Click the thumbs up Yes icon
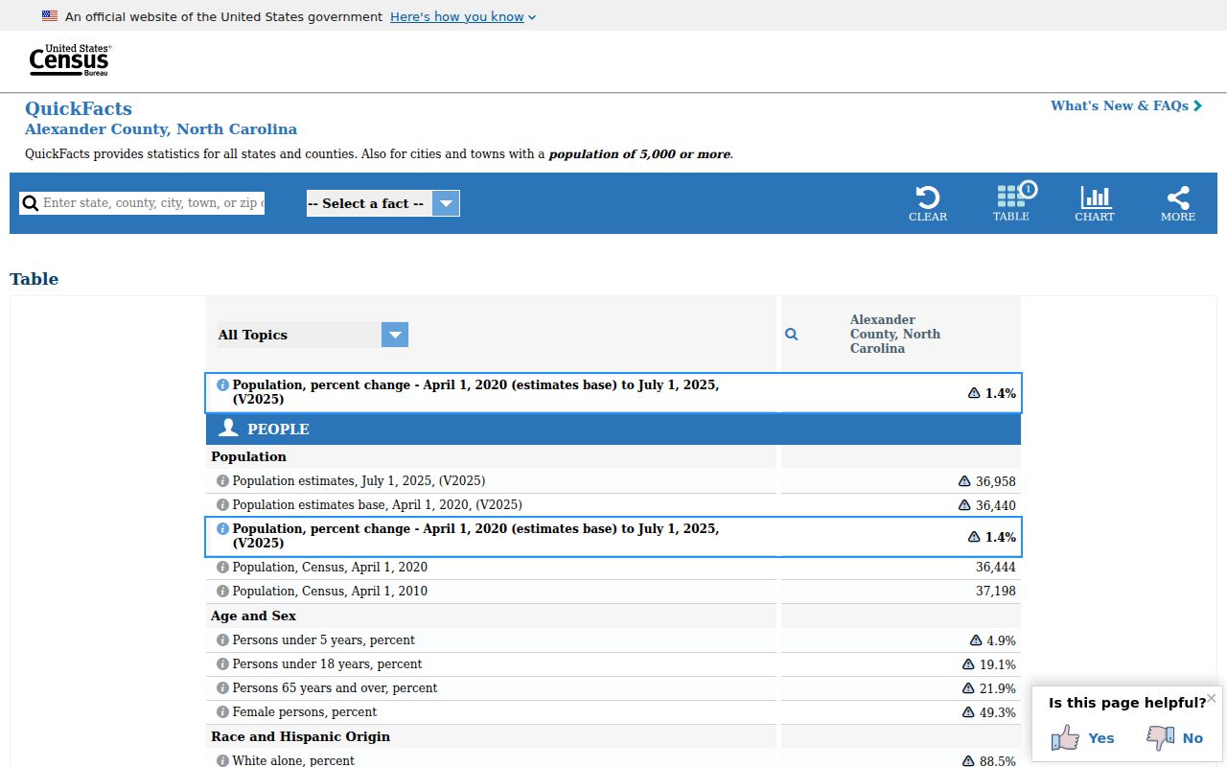 [x=1065, y=737]
